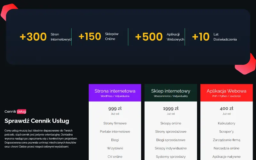The height and width of the screenshot is (160, 256).
Task: Click Zarządzanie firmą list item
Action: [x=226, y=140]
